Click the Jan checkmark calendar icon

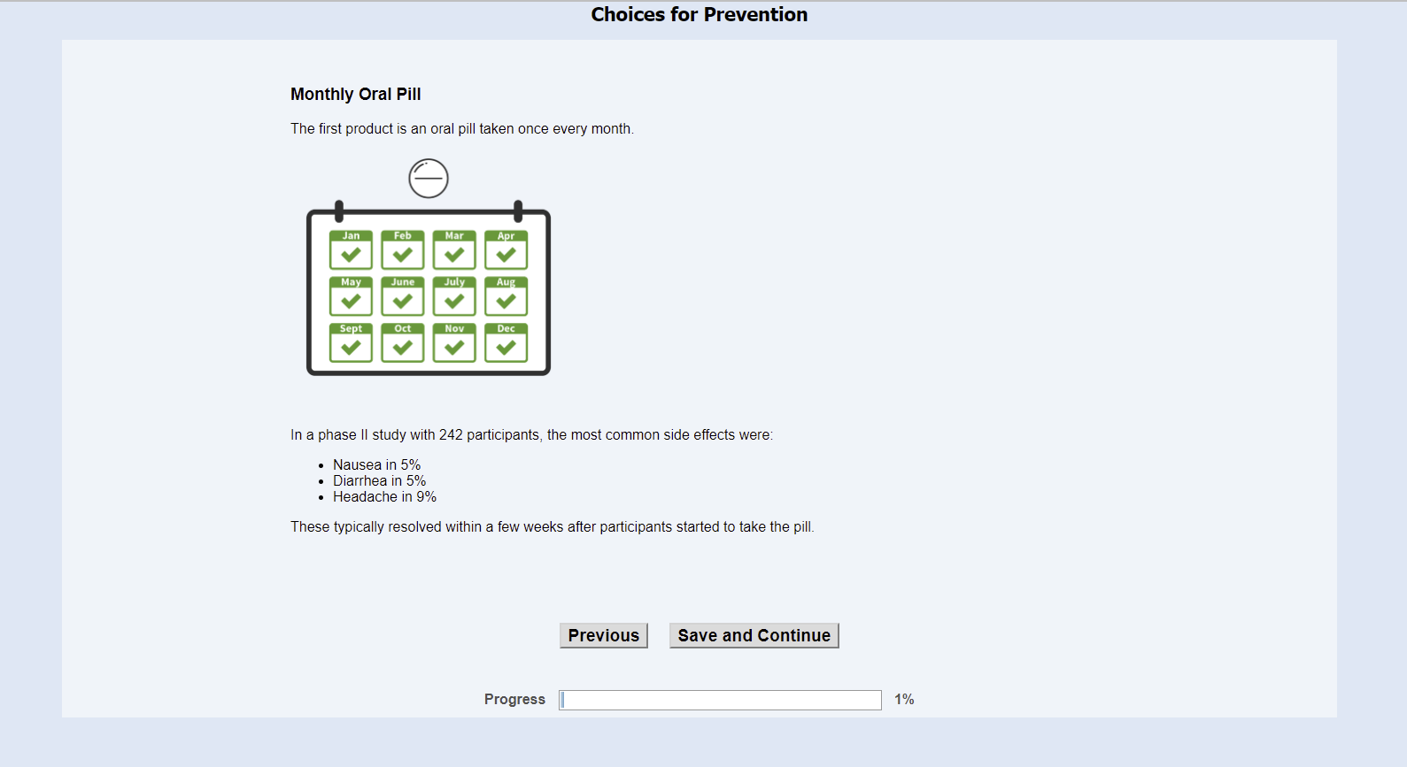point(351,250)
